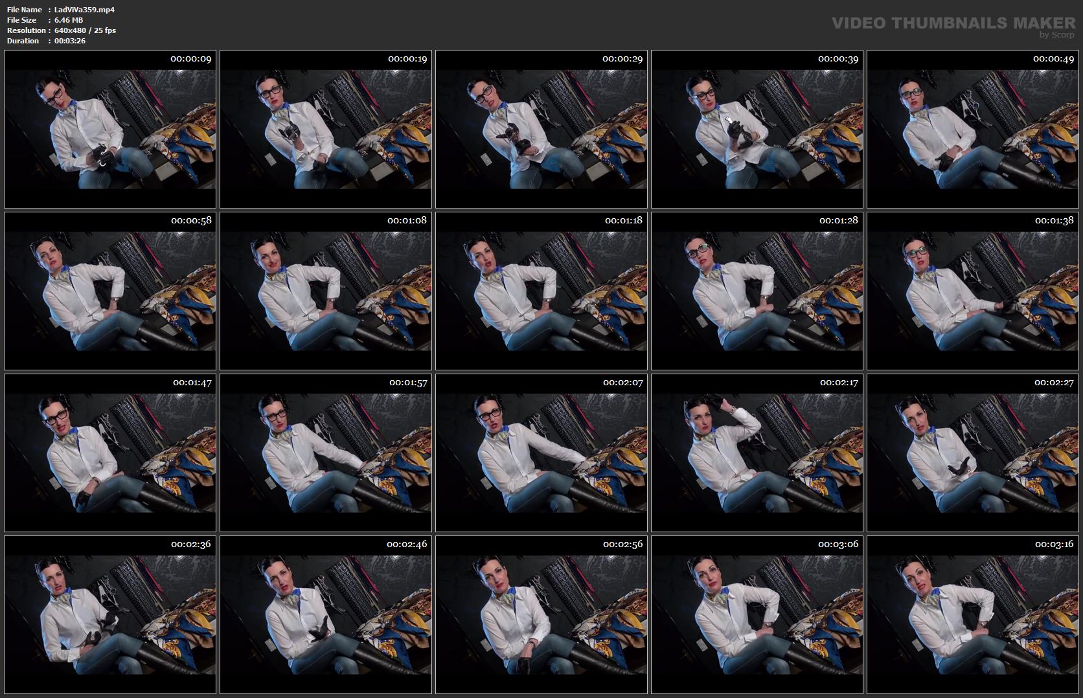The image size is (1083, 698).
Task: Click the duration value 00:03:26
Action: pyautogui.click(x=70, y=41)
